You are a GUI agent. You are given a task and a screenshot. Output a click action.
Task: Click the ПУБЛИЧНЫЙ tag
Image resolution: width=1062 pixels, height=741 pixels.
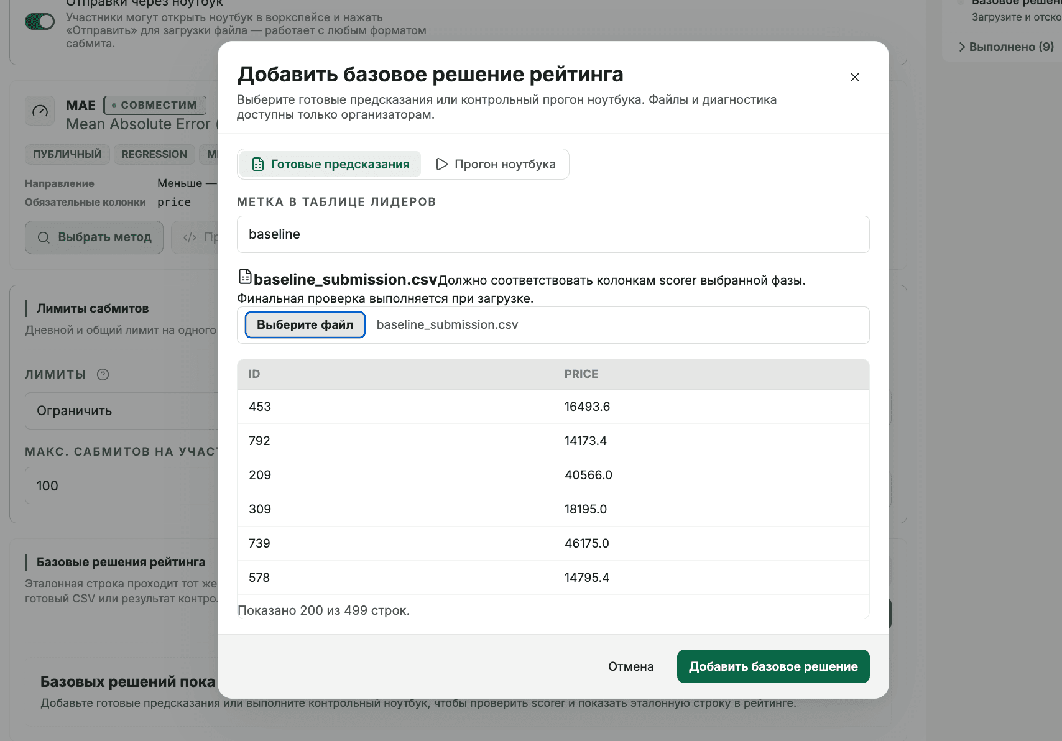pos(67,154)
